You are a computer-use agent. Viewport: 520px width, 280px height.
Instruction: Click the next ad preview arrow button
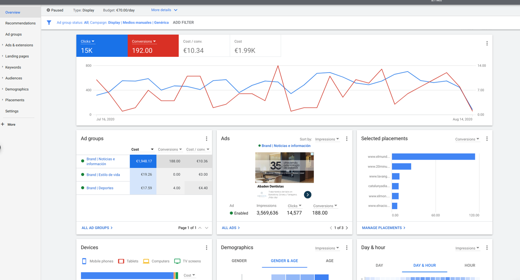point(307,195)
